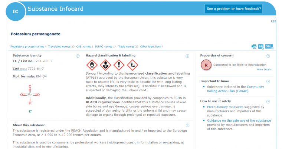Click 'See a problem or have feedback?' button
The image size is (282, 149).
point(234,9)
